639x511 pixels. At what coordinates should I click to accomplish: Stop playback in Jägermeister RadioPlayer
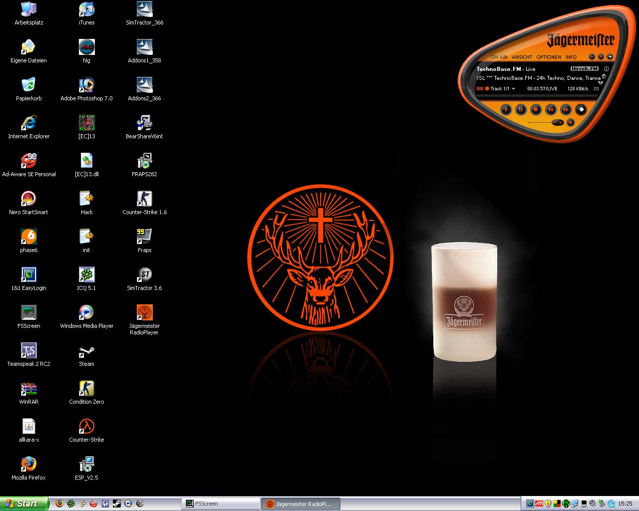(536, 109)
